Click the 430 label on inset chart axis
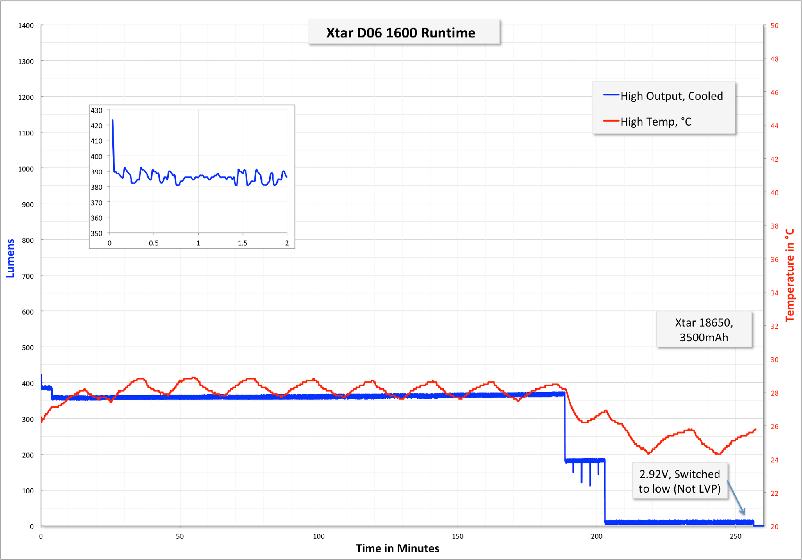This screenshot has height=560, width=802. (97, 110)
